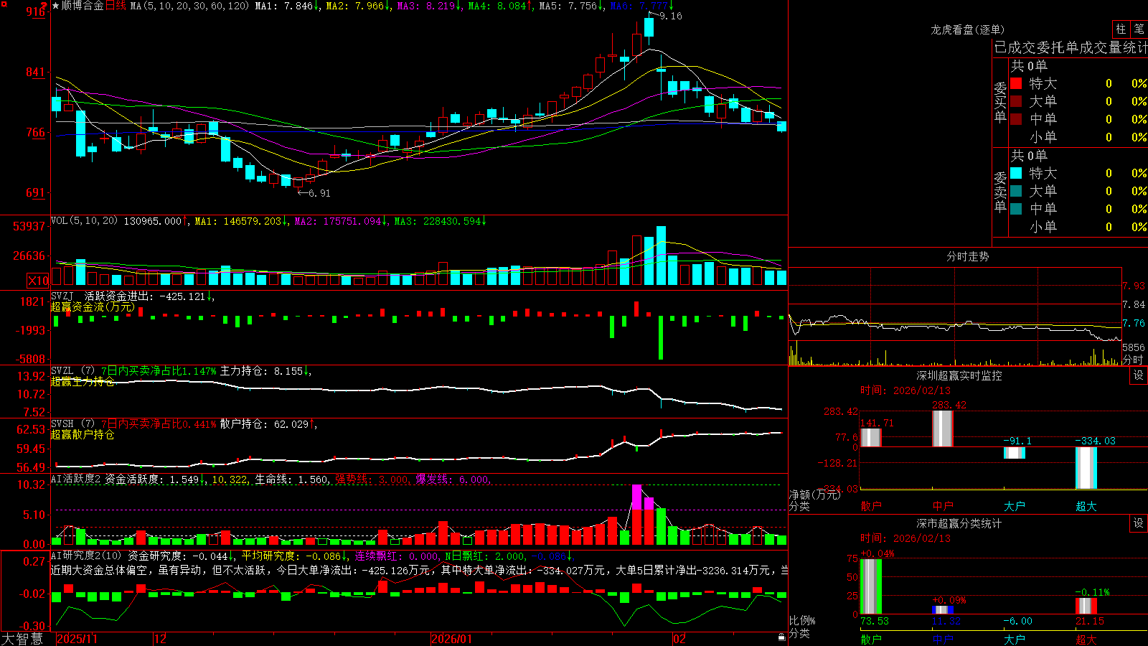Switch 龙虎看盘 to 笔 tick view
Screen dimensions: 1148x646
tap(1139, 29)
